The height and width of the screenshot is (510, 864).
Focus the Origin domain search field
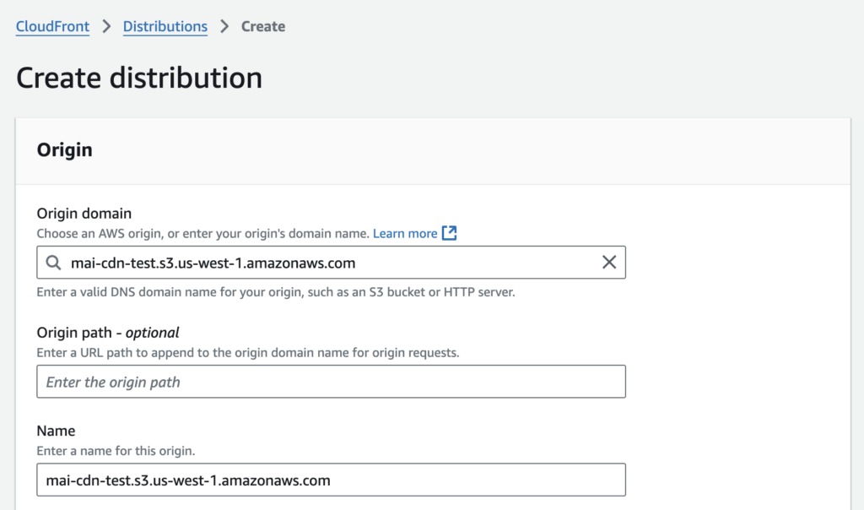click(x=329, y=263)
